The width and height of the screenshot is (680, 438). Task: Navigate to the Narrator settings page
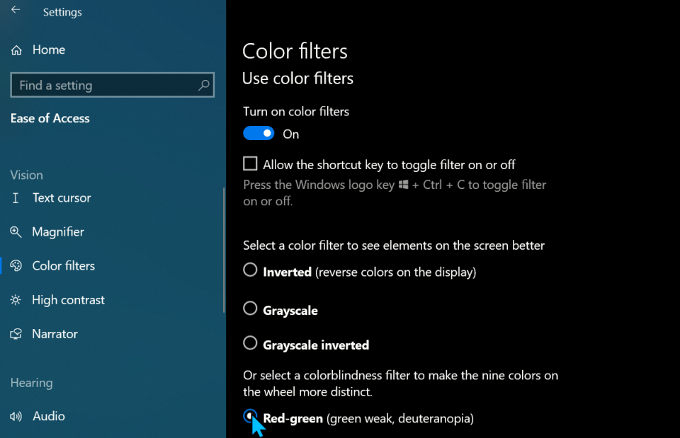(55, 333)
